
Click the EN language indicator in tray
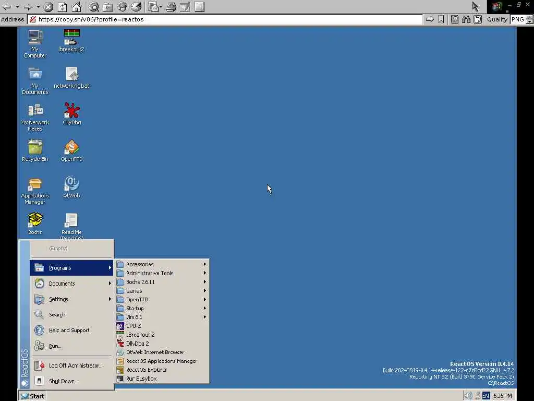click(x=486, y=396)
